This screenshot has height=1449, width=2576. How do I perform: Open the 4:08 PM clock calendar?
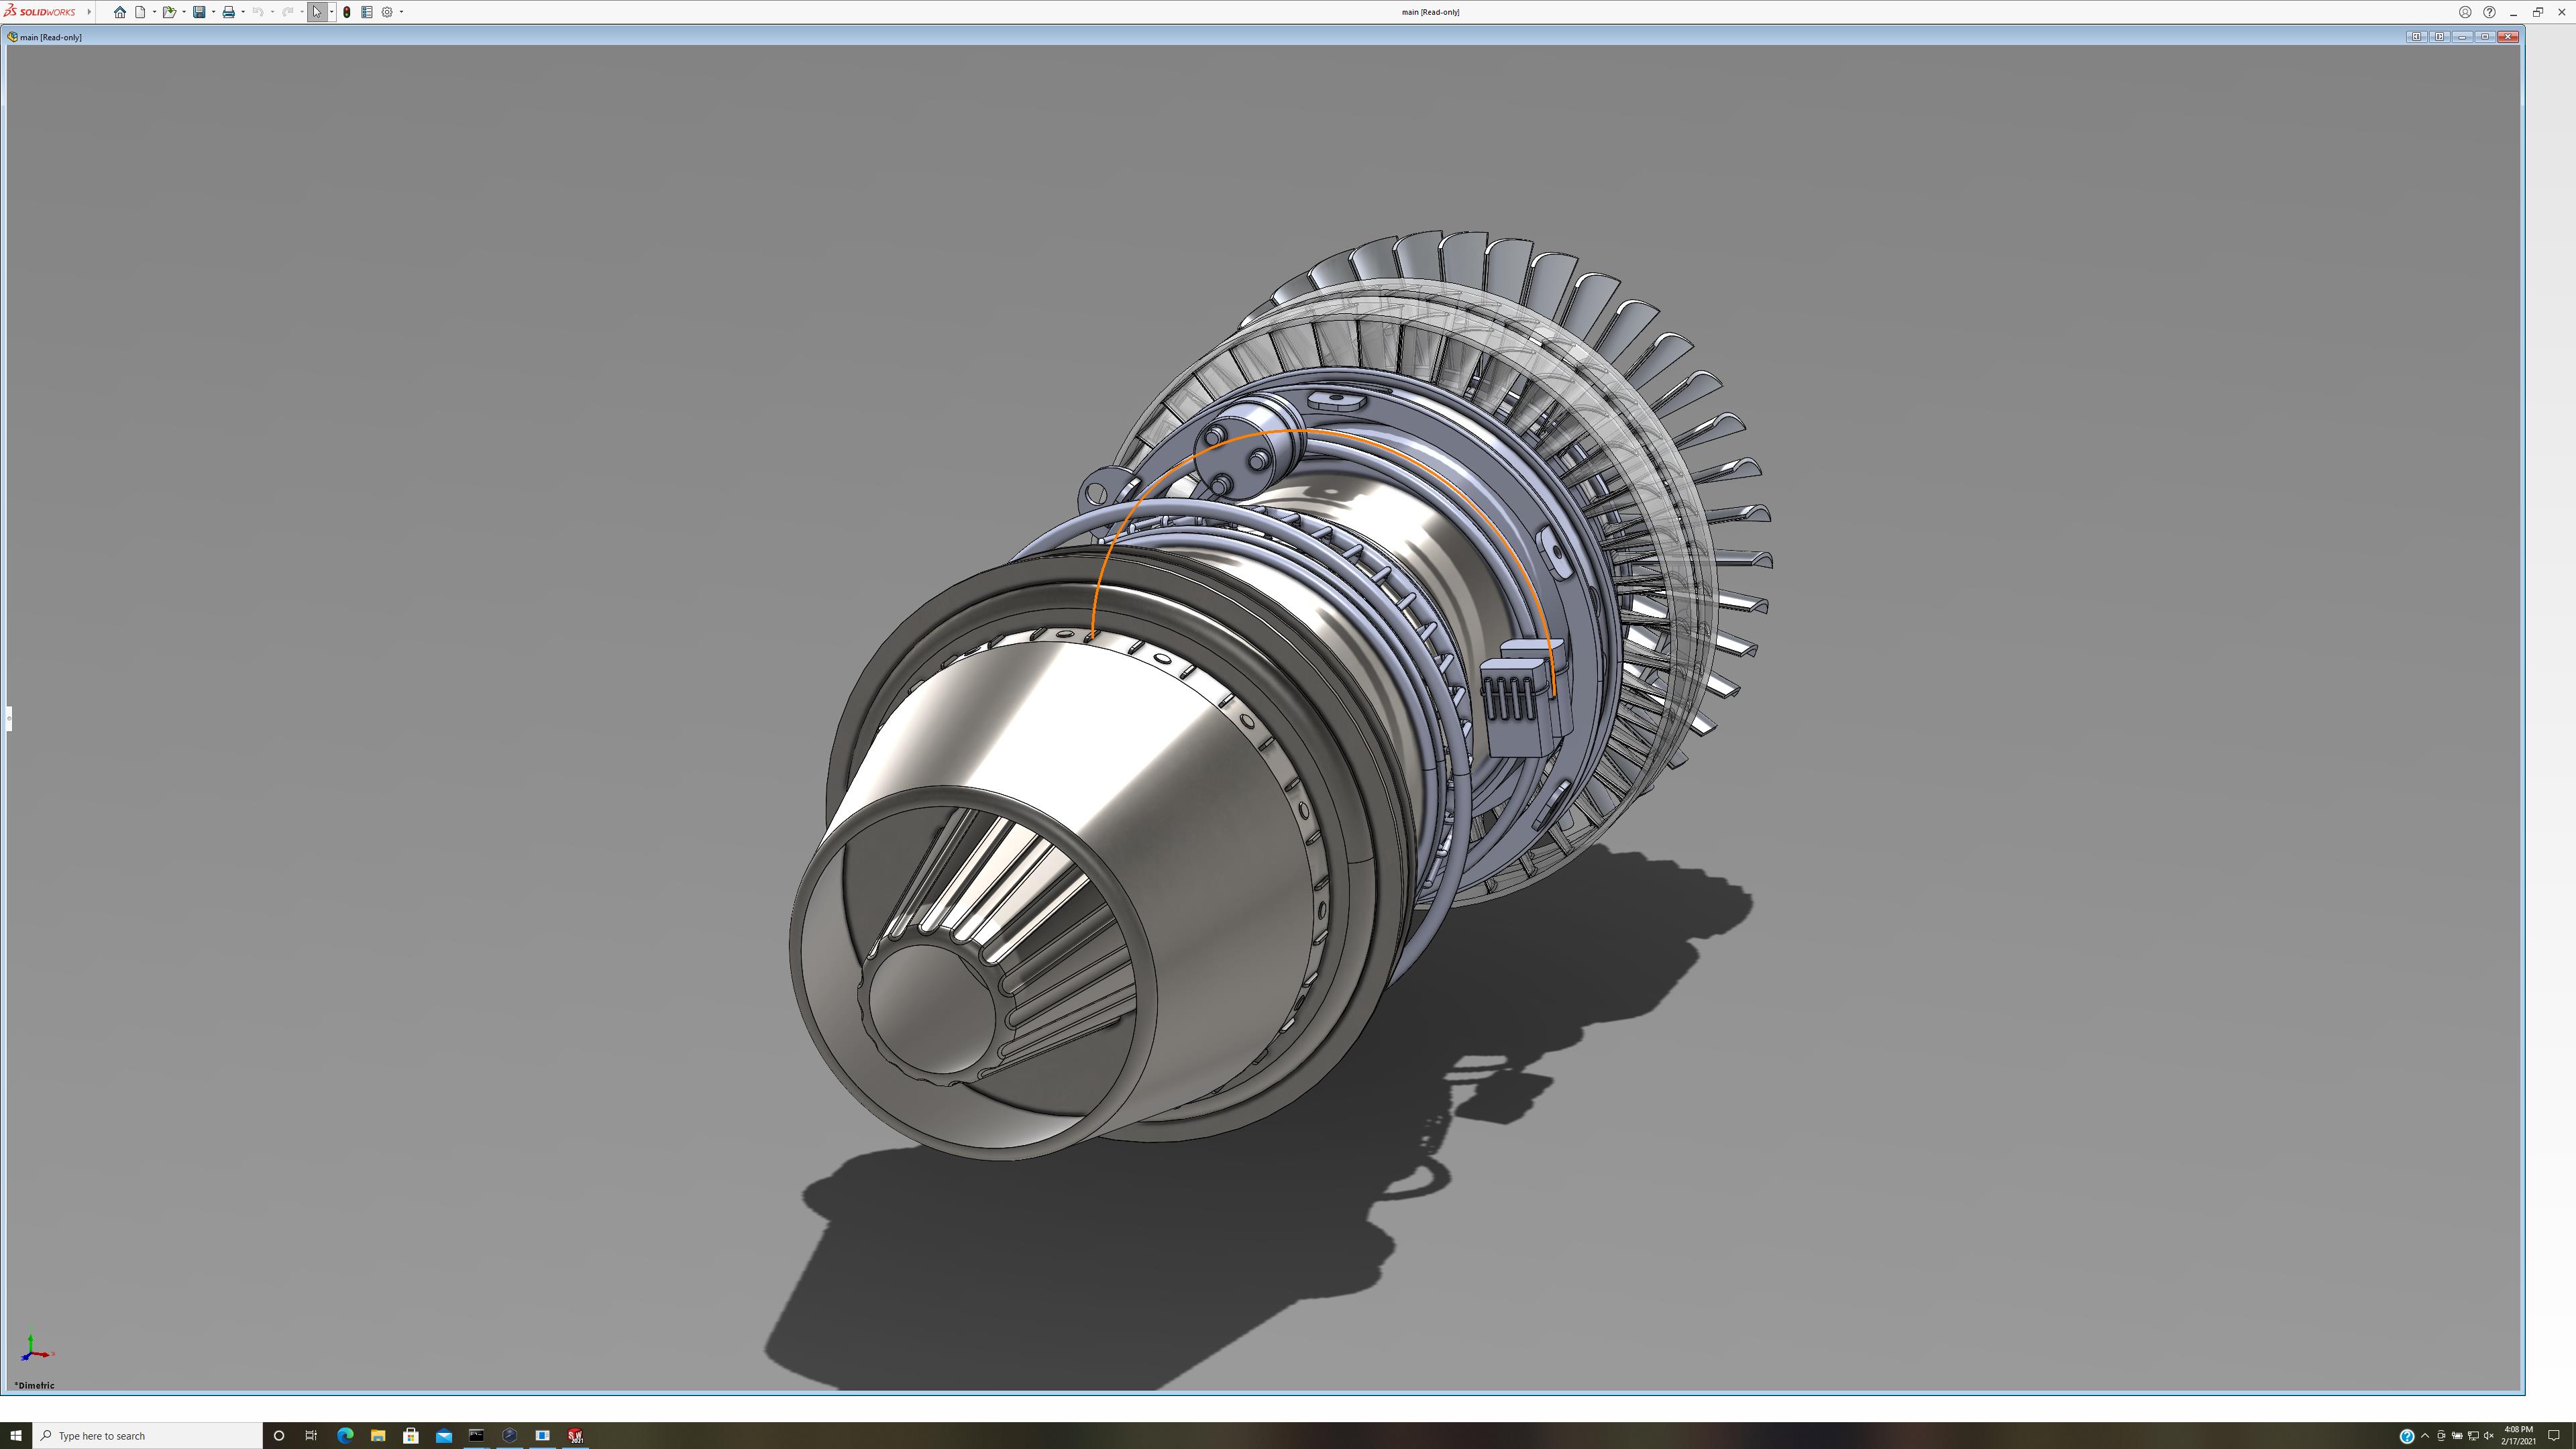[x=2518, y=1435]
